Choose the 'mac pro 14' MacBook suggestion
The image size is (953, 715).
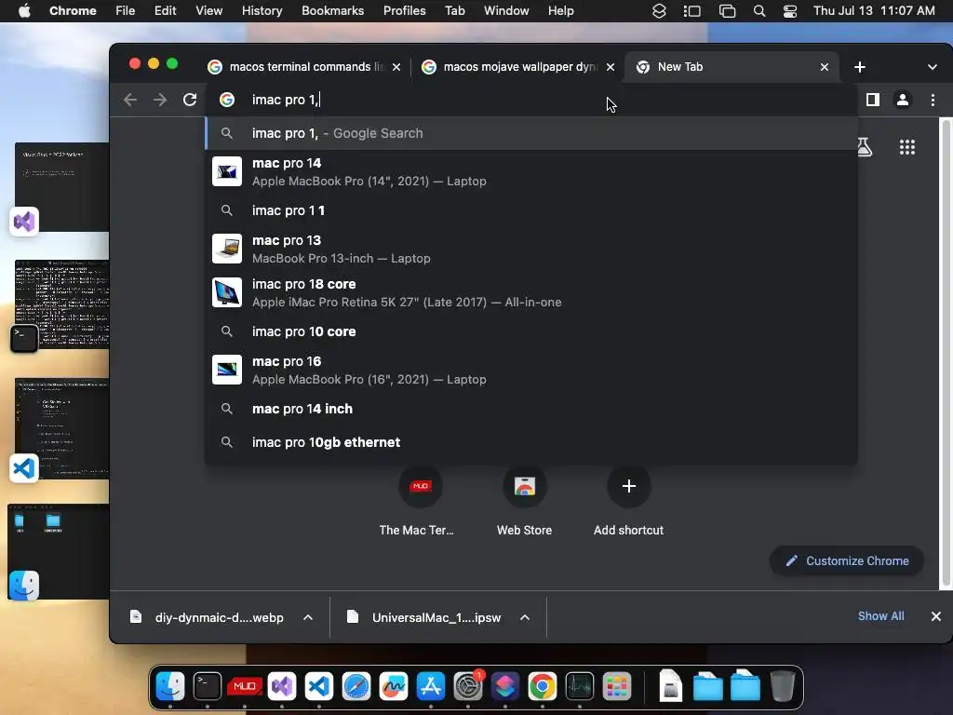[x=531, y=172]
